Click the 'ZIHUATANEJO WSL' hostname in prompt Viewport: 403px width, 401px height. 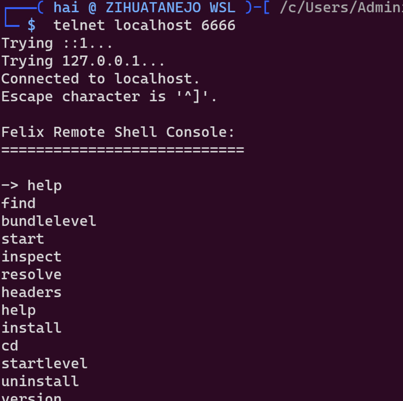click(x=170, y=7)
